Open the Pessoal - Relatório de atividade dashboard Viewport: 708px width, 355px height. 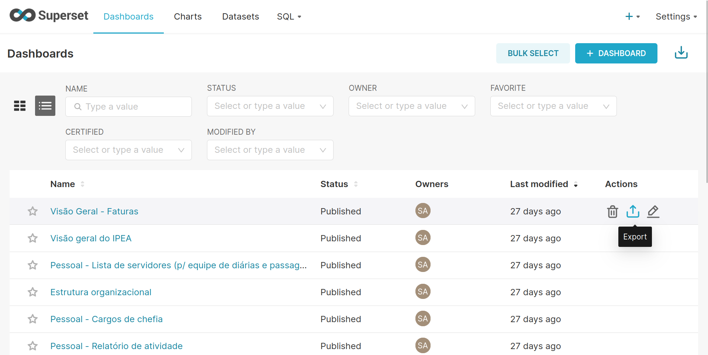[x=116, y=346]
